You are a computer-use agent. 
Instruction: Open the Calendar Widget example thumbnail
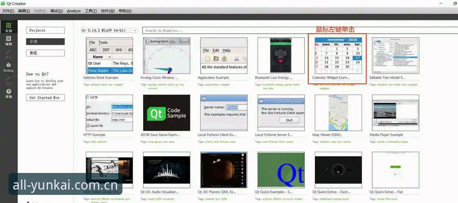point(338,55)
